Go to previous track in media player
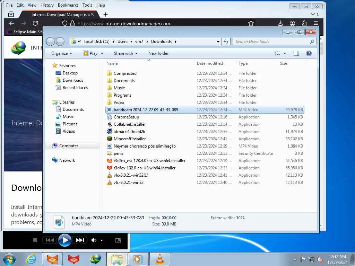Screen dimensions: 355x266 [50, 240]
